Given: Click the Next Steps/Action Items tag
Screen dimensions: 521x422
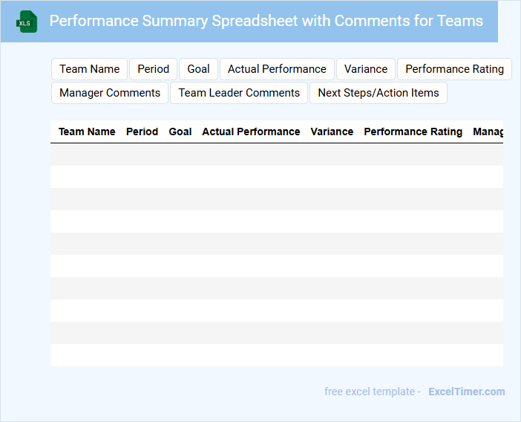Looking at the screenshot, I should click(379, 93).
